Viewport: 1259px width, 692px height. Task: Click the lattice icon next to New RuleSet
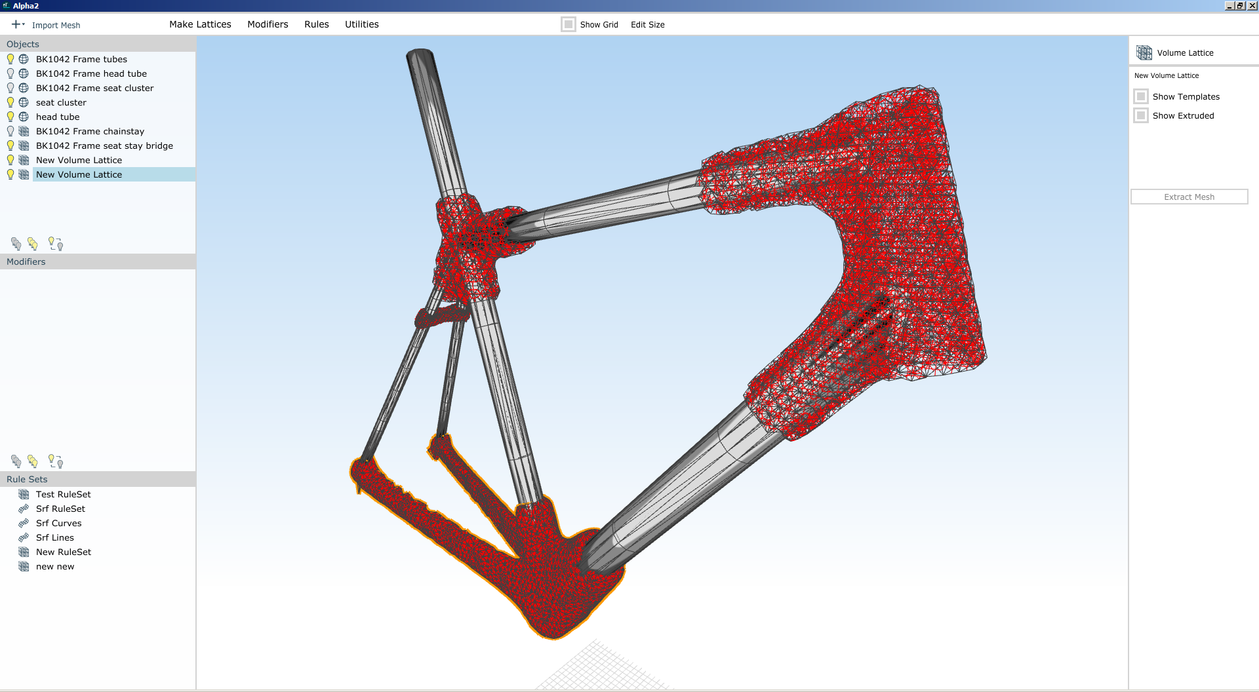click(24, 552)
